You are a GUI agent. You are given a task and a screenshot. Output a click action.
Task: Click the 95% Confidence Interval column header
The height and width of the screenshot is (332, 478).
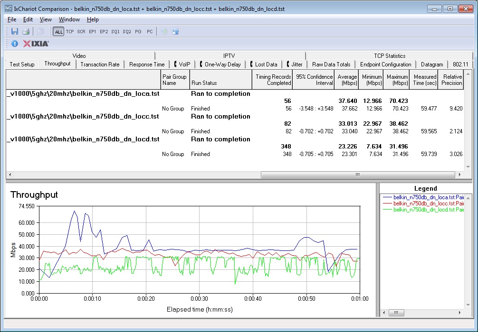314,80
